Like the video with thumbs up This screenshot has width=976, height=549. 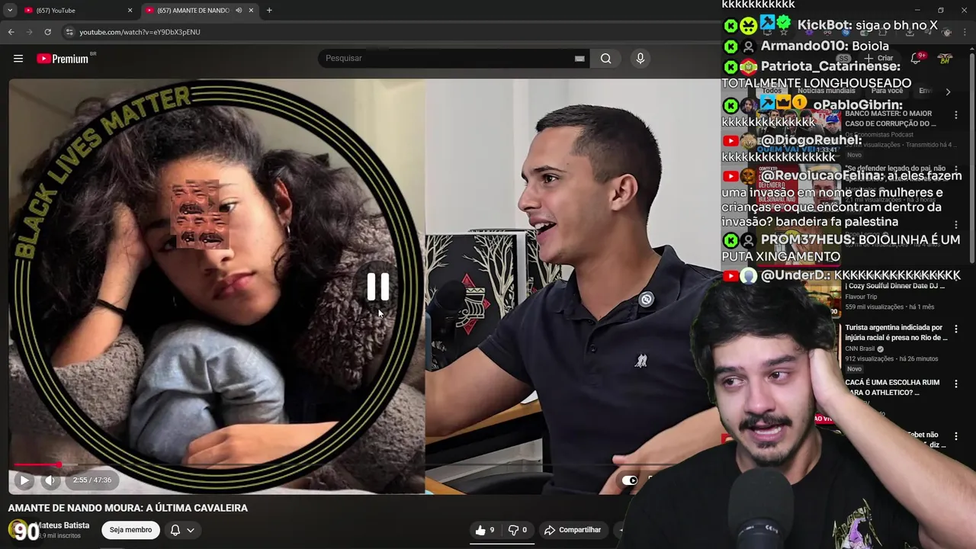point(485,530)
